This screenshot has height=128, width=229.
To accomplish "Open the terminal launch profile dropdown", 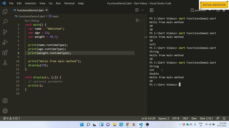I will point(213,10).
